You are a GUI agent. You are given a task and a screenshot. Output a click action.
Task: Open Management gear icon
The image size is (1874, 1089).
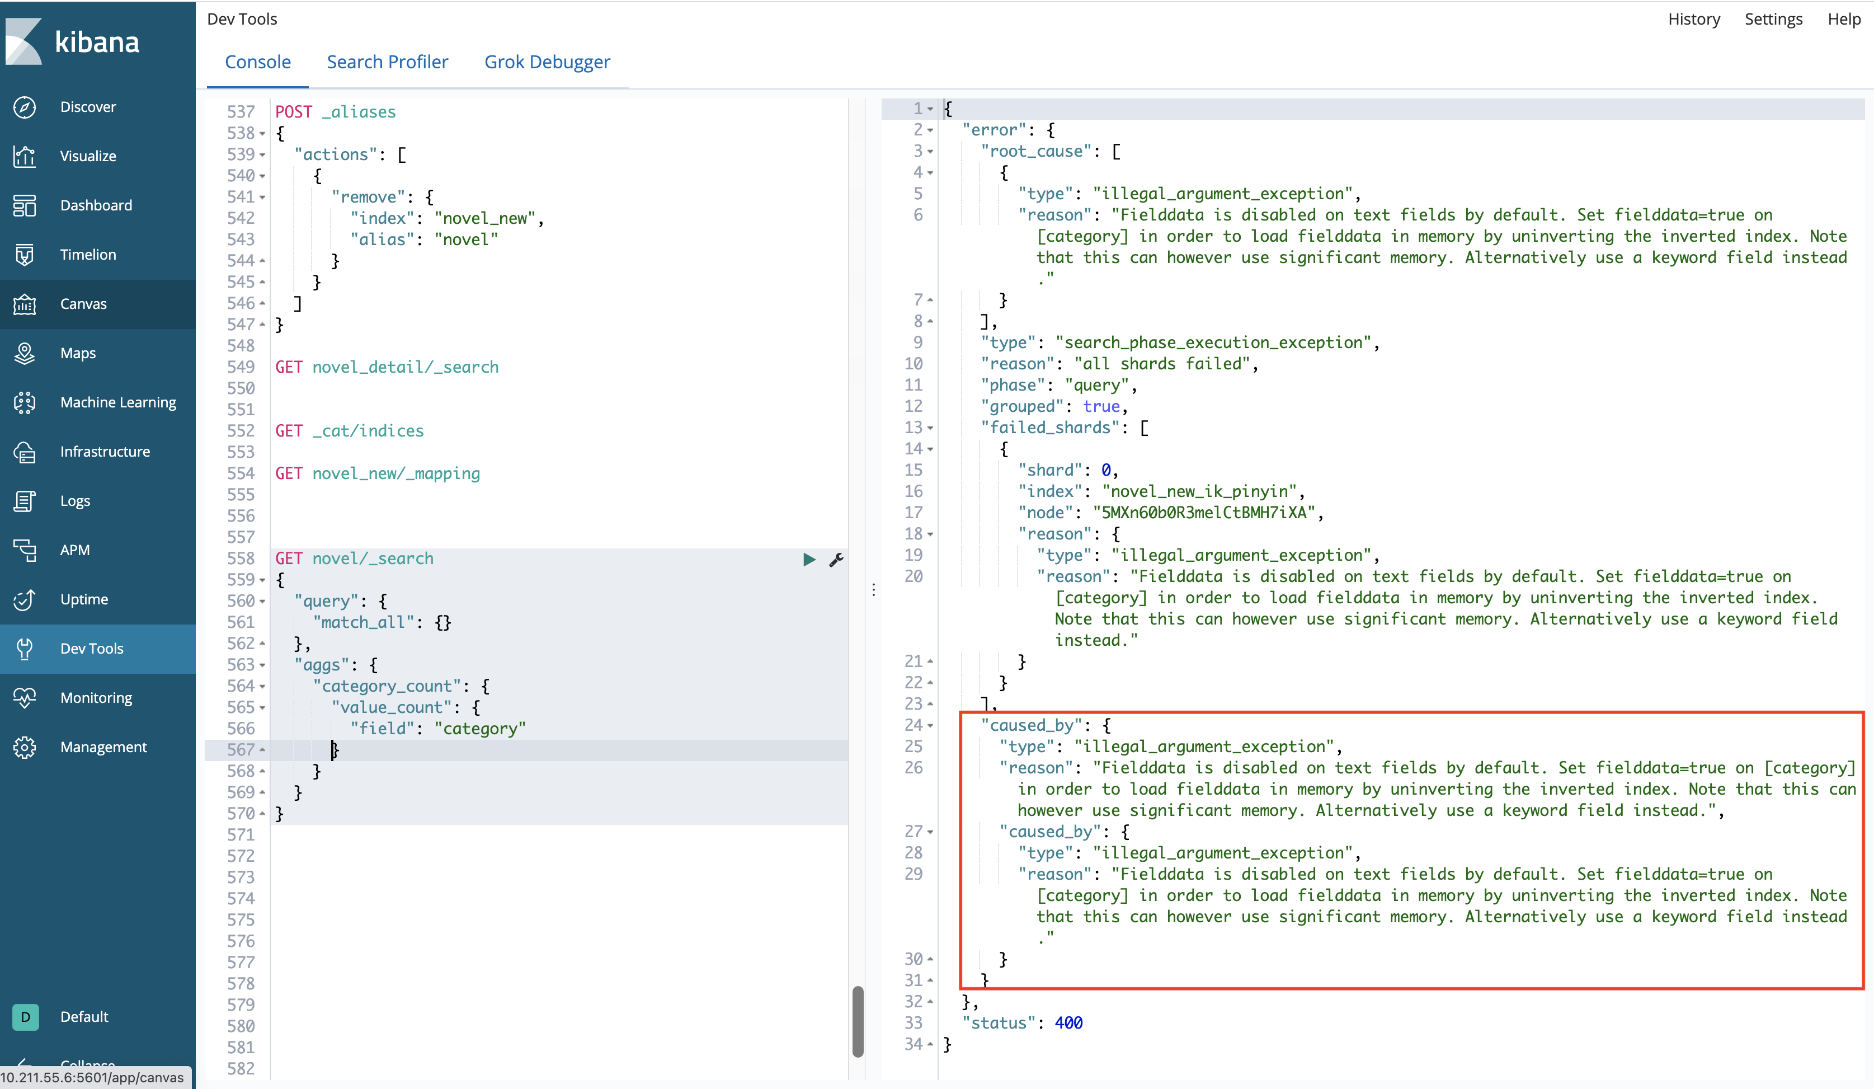(x=25, y=747)
